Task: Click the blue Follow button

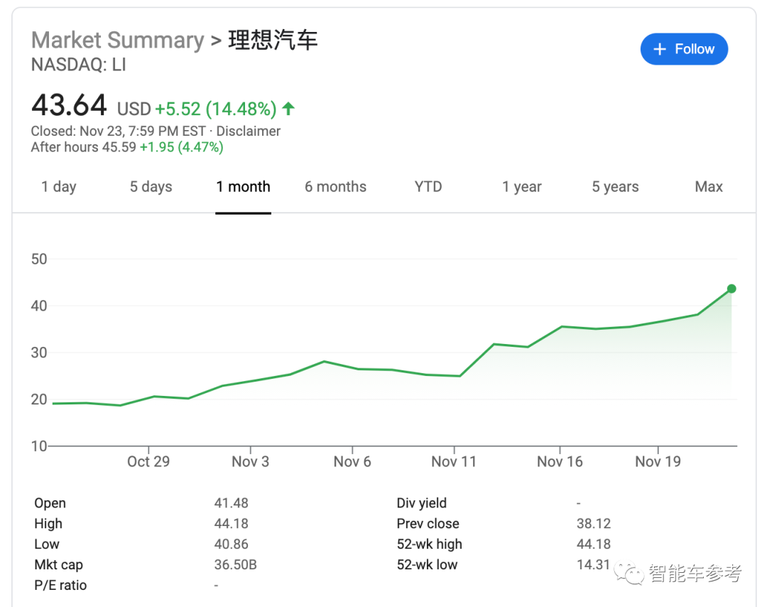Action: [x=684, y=49]
